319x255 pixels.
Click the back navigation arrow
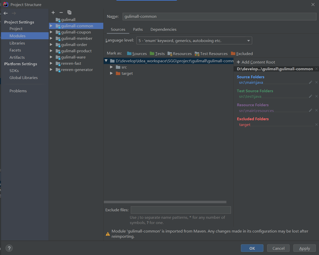(6, 13)
